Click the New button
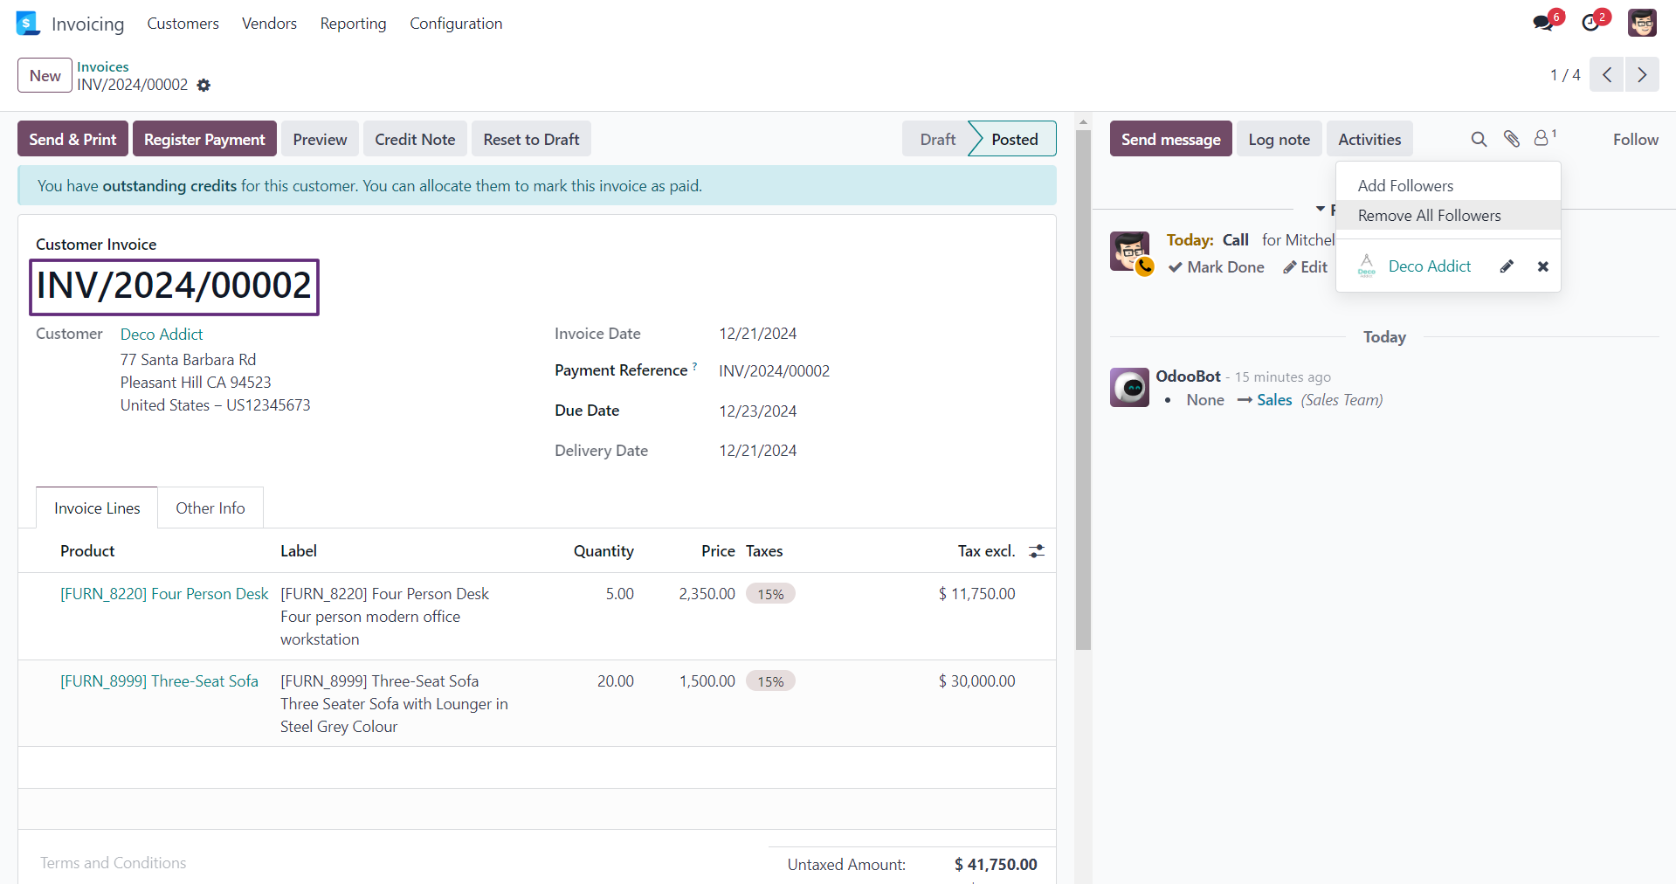This screenshot has width=1676, height=884. tap(45, 76)
